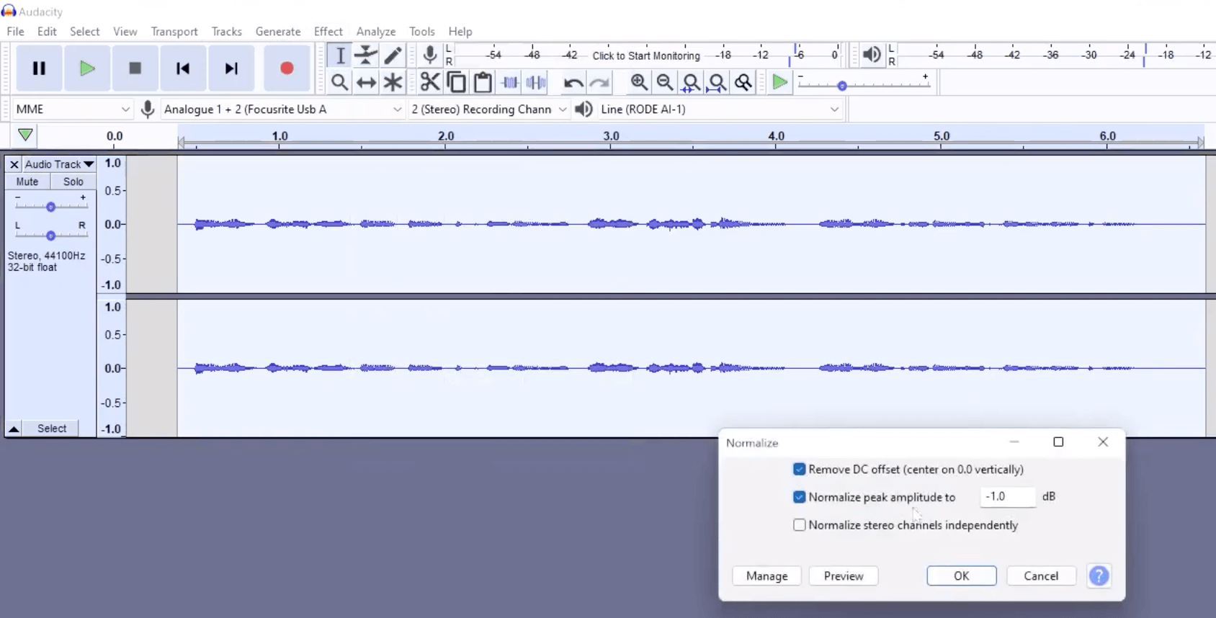Open Normalize help question mark icon

pyautogui.click(x=1099, y=576)
